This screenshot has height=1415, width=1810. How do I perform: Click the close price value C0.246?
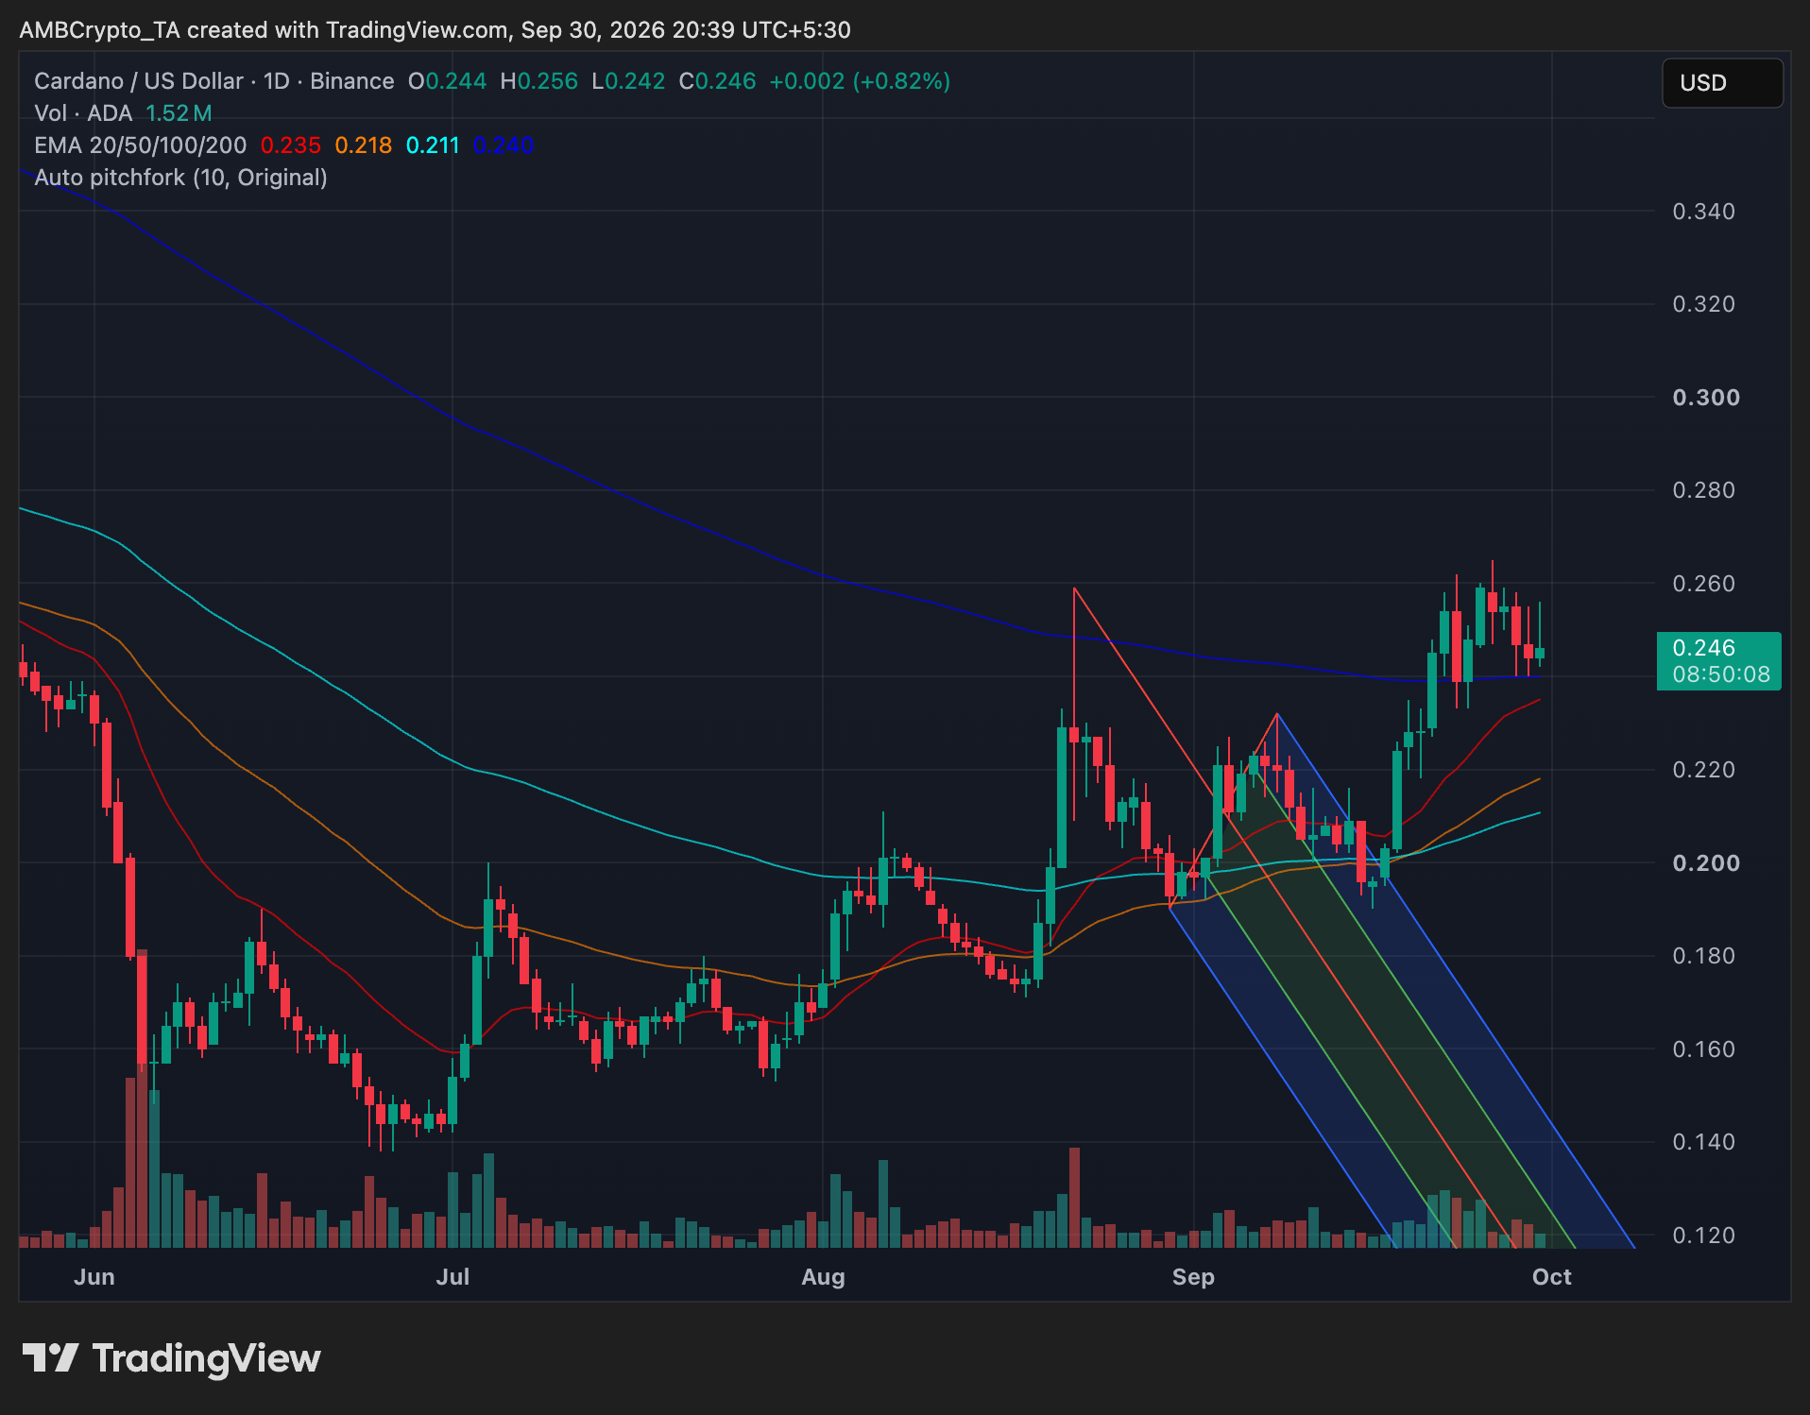click(x=717, y=81)
